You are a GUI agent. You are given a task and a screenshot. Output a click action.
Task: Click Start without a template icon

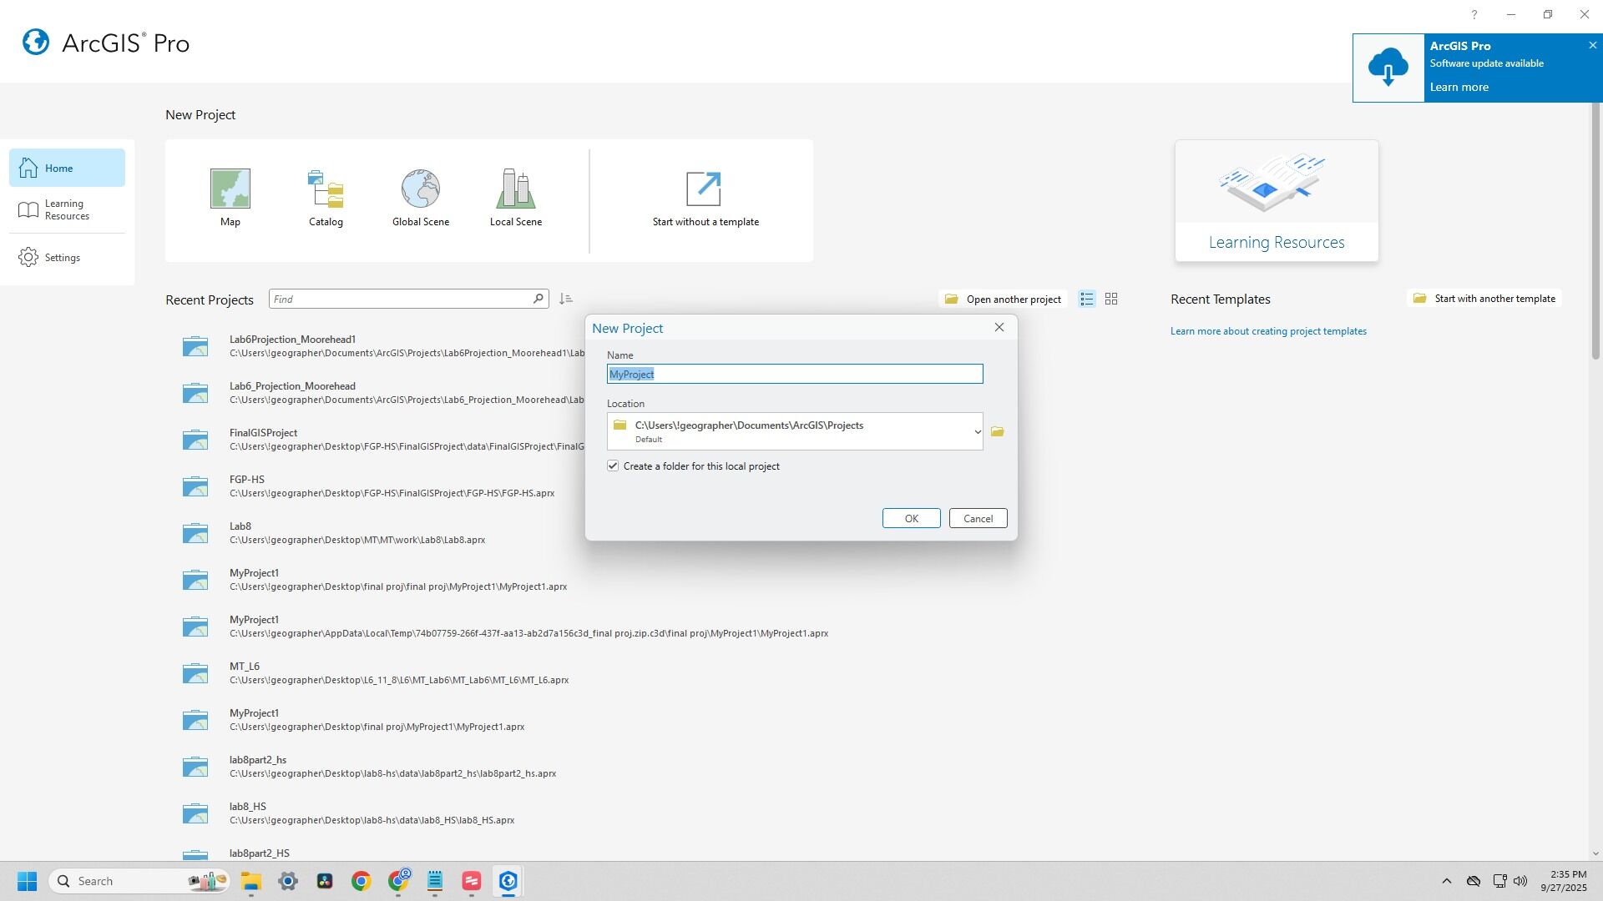704,189
